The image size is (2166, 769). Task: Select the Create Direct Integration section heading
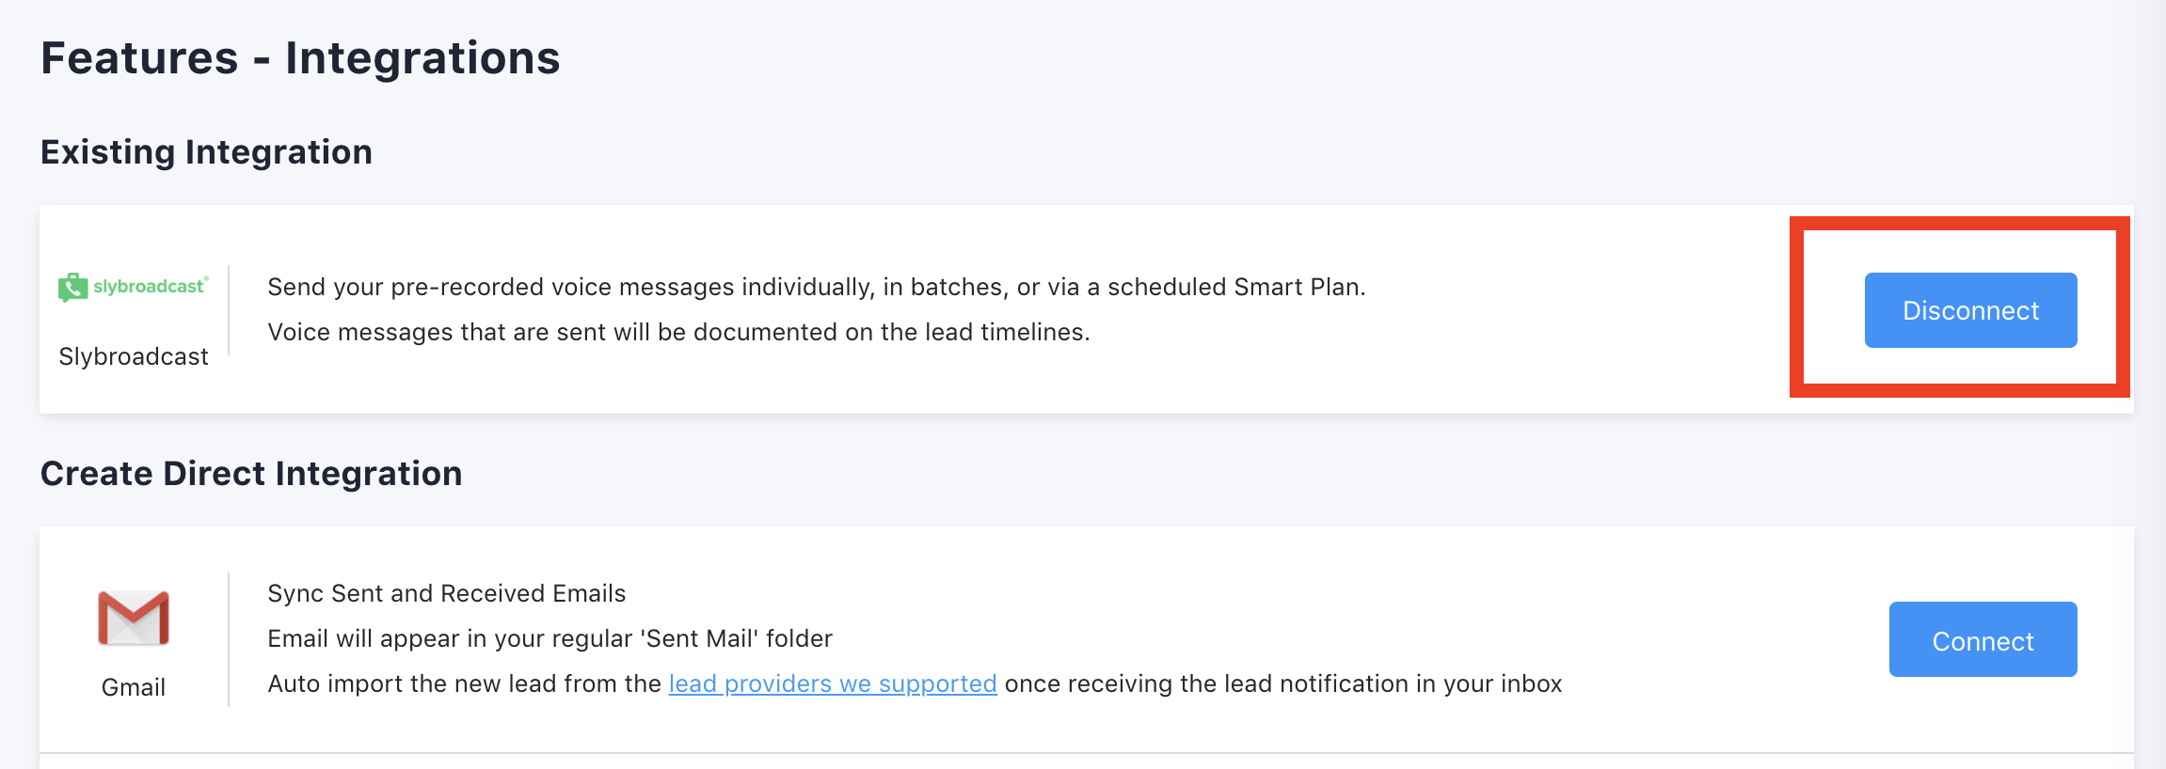coord(251,474)
